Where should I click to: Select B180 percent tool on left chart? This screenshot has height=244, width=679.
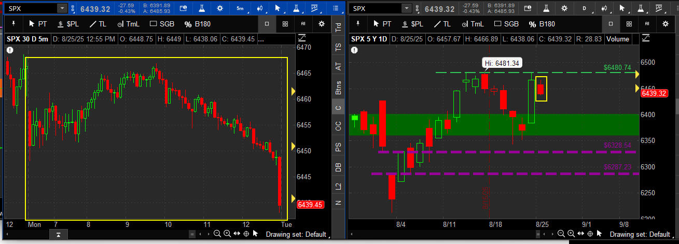[198, 24]
